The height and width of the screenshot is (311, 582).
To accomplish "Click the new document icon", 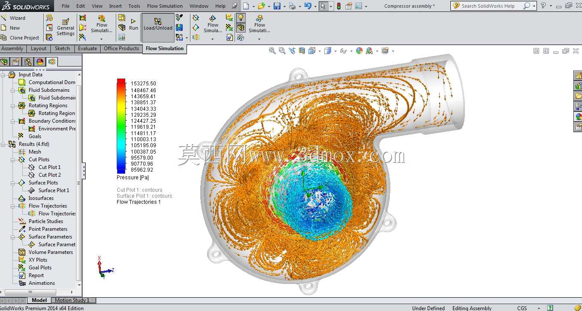I will coord(246,6).
